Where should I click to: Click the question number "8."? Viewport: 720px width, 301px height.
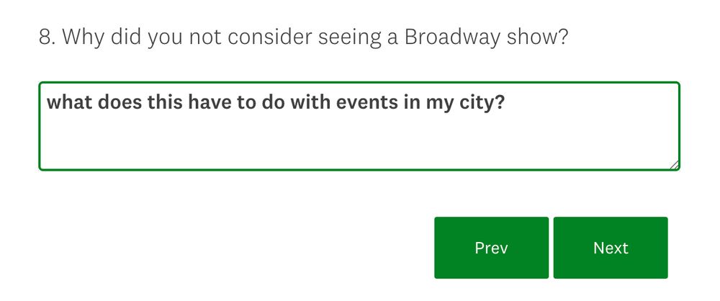point(47,37)
